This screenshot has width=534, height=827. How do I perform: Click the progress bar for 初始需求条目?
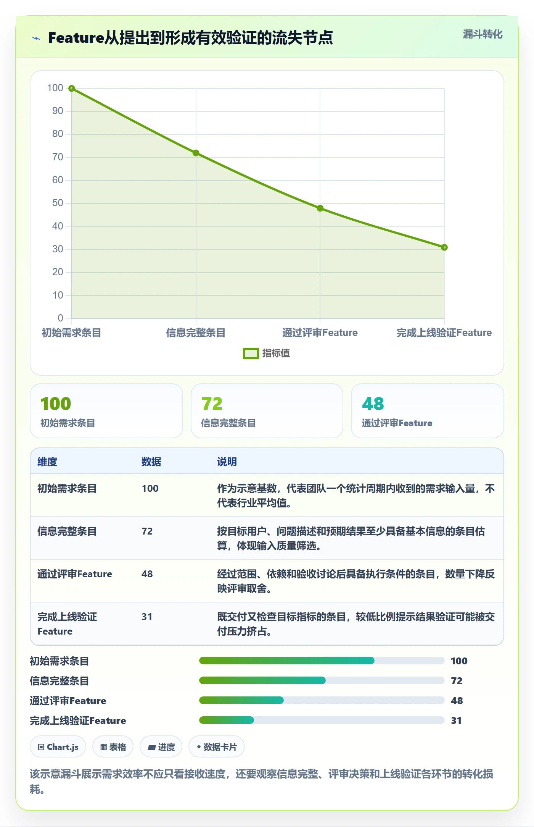[x=322, y=661]
